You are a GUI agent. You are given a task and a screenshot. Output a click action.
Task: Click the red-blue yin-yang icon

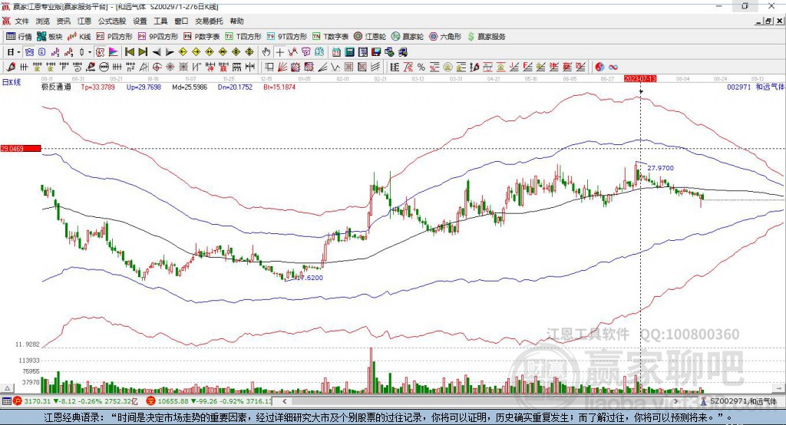[x=599, y=68]
